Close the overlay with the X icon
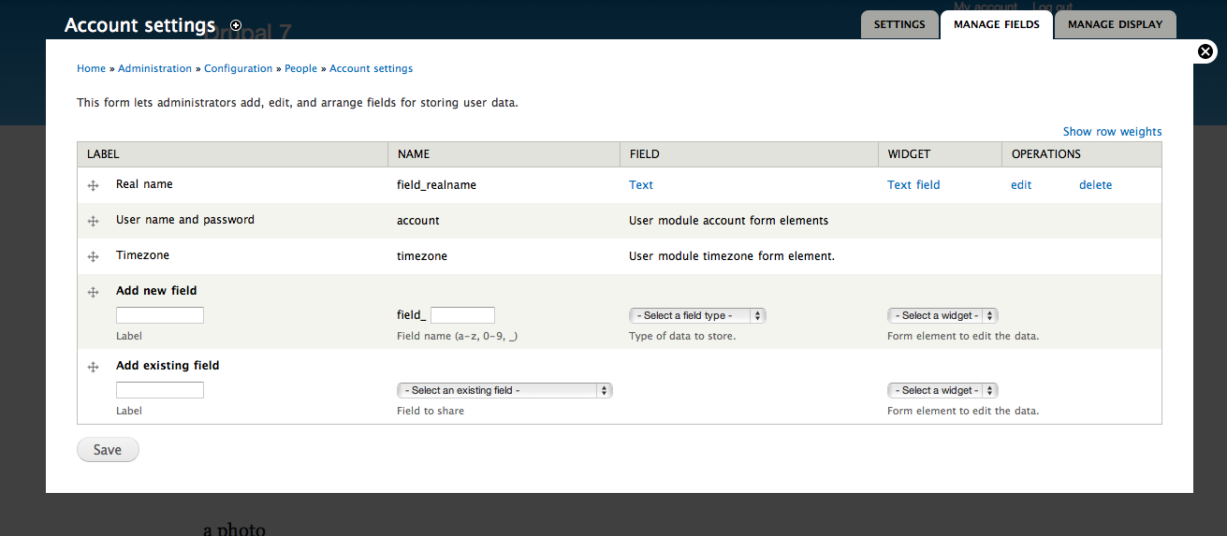 tap(1206, 52)
